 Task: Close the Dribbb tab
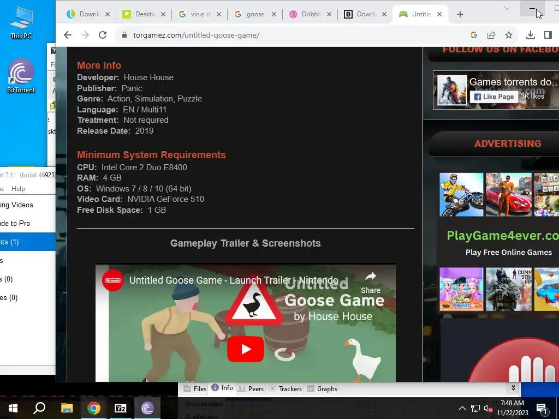329,14
